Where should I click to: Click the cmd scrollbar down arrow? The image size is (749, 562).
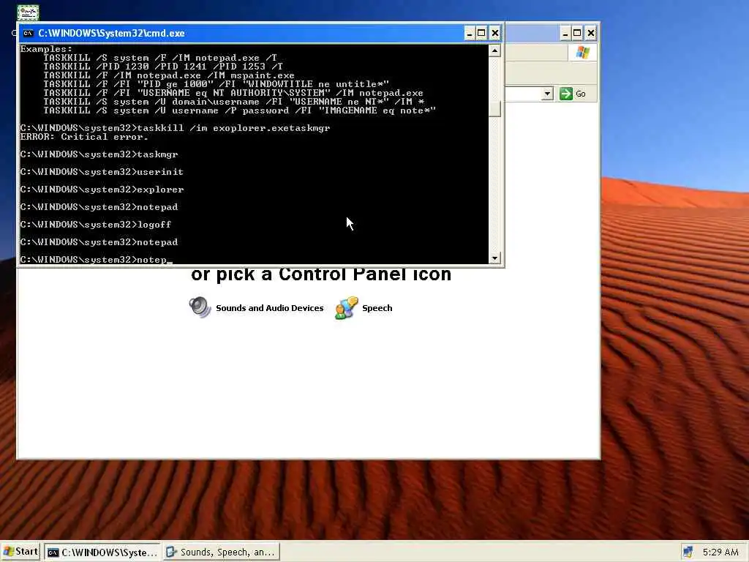(x=494, y=258)
